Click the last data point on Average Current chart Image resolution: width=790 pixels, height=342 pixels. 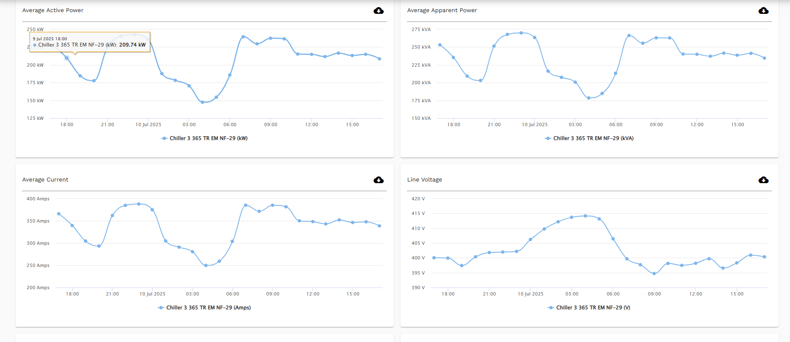pyautogui.click(x=379, y=226)
